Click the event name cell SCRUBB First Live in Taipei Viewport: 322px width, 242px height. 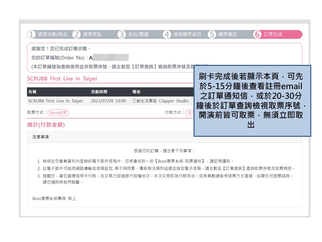pos(55,101)
